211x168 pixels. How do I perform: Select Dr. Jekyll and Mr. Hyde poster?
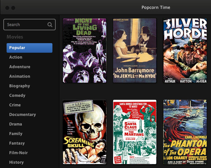coord(135,50)
